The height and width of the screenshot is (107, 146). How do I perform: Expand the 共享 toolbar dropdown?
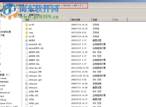pyautogui.click(x=25, y=15)
